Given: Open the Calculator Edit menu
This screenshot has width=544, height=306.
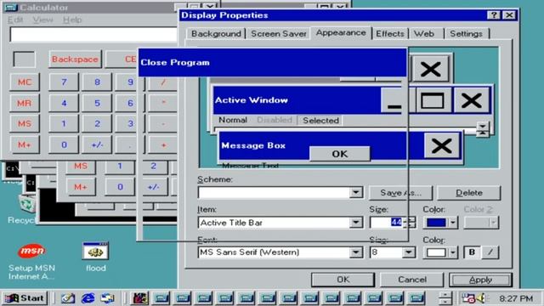Looking at the screenshot, I should pyautogui.click(x=15, y=20).
